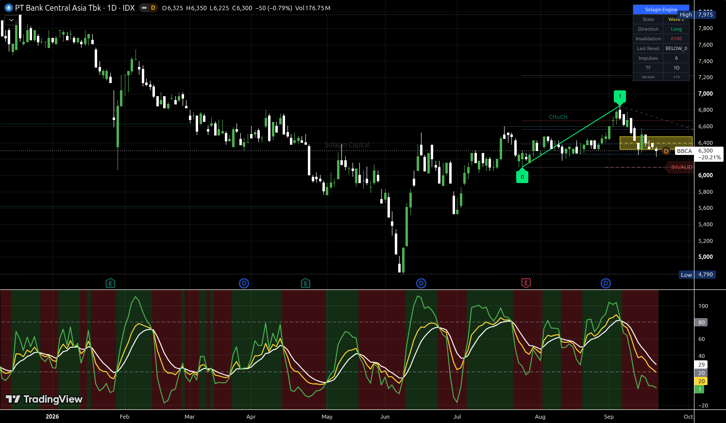The width and height of the screenshot is (726, 423).
Task: Open the symbol title PT Bank Central Asia Tbk
Action: pos(58,8)
